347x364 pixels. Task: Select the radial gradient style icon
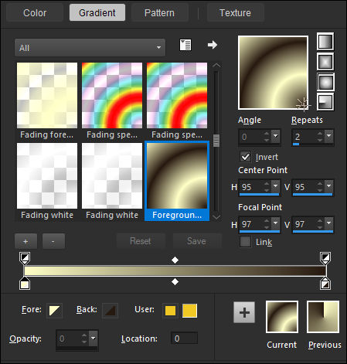325,102
